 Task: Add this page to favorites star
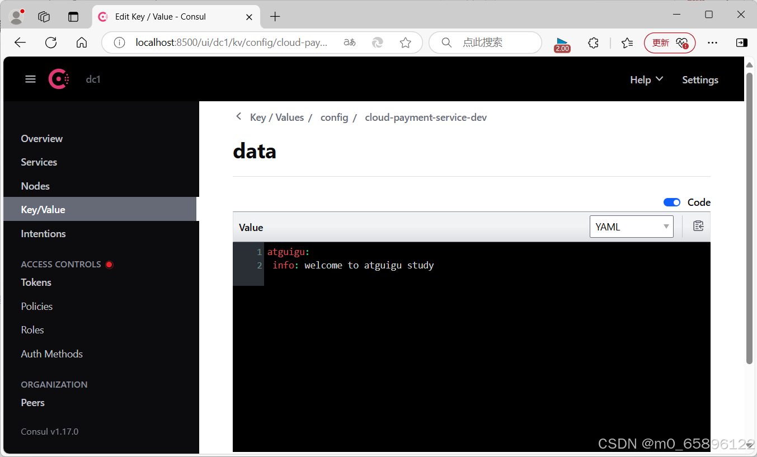(x=406, y=43)
